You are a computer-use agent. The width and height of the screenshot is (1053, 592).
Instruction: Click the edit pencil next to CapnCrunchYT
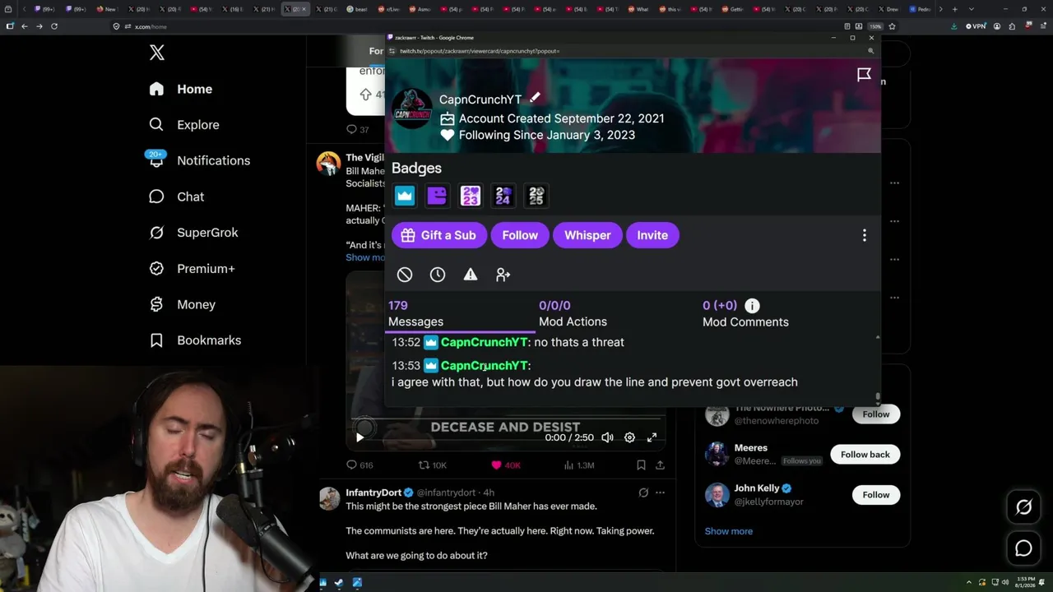[535, 97]
